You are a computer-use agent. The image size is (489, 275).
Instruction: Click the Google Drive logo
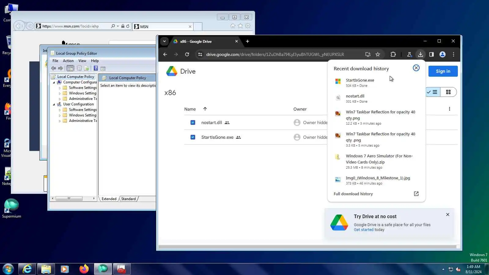[172, 71]
